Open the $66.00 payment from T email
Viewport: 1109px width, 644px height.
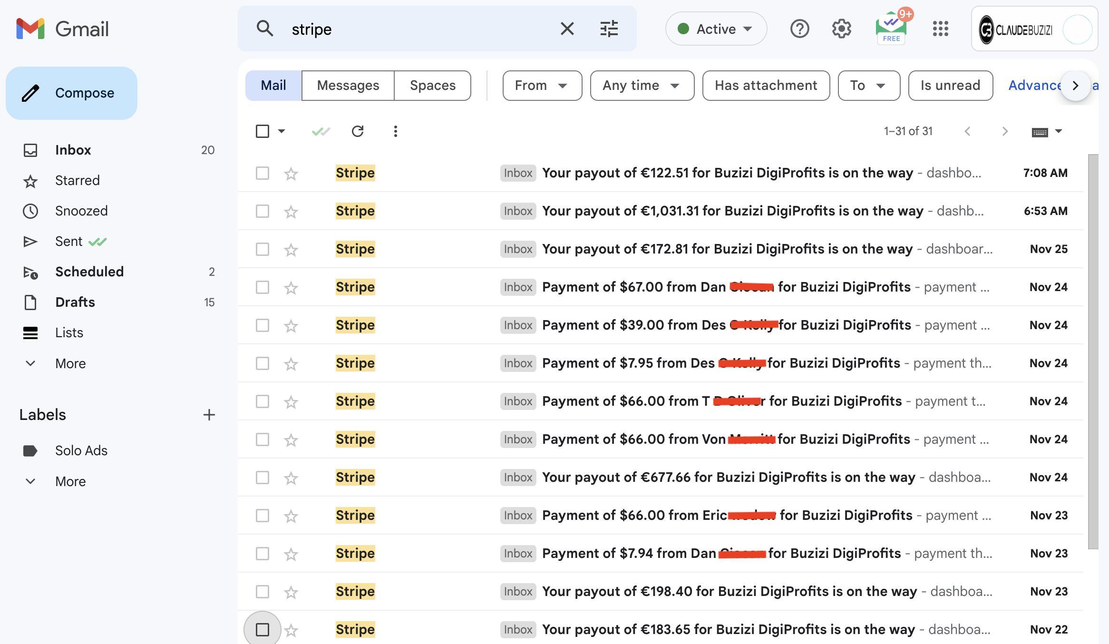[661, 401]
